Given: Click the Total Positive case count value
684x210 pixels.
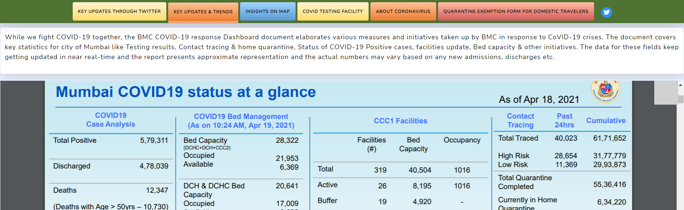Looking at the screenshot, I should click(154, 140).
